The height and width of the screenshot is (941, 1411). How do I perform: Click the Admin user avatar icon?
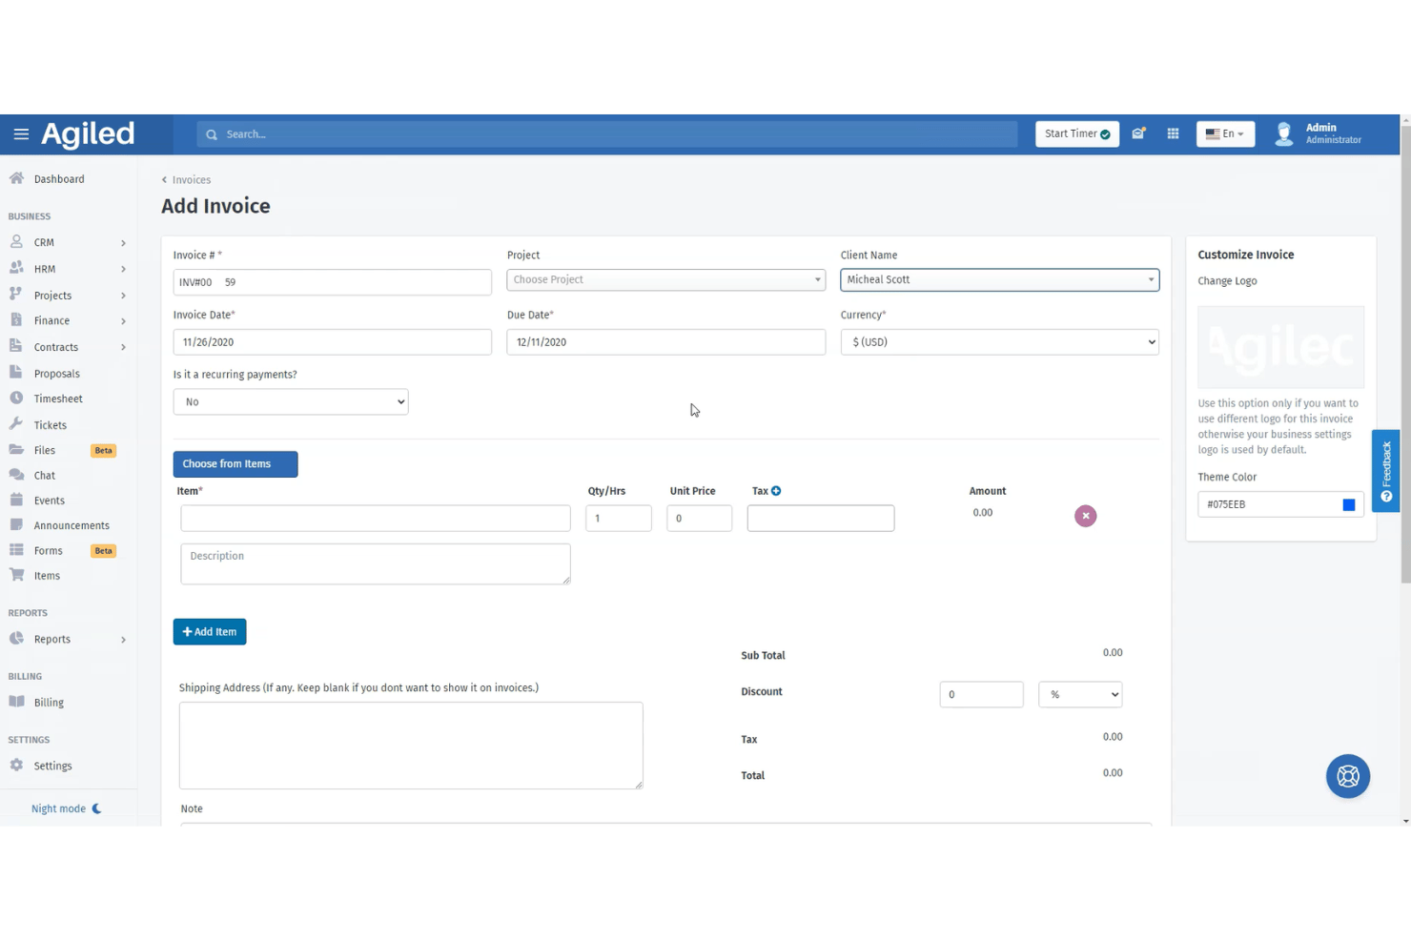click(1284, 133)
